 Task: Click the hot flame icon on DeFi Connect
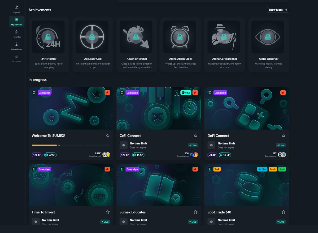[x=283, y=93]
